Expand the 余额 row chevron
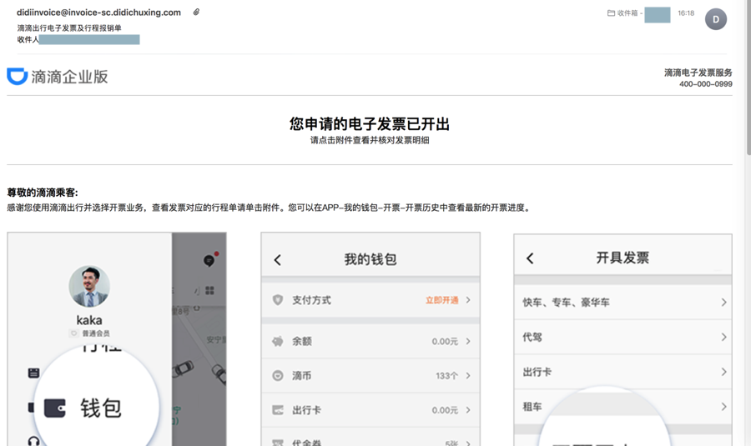The width and height of the screenshot is (751, 446). [x=468, y=341]
